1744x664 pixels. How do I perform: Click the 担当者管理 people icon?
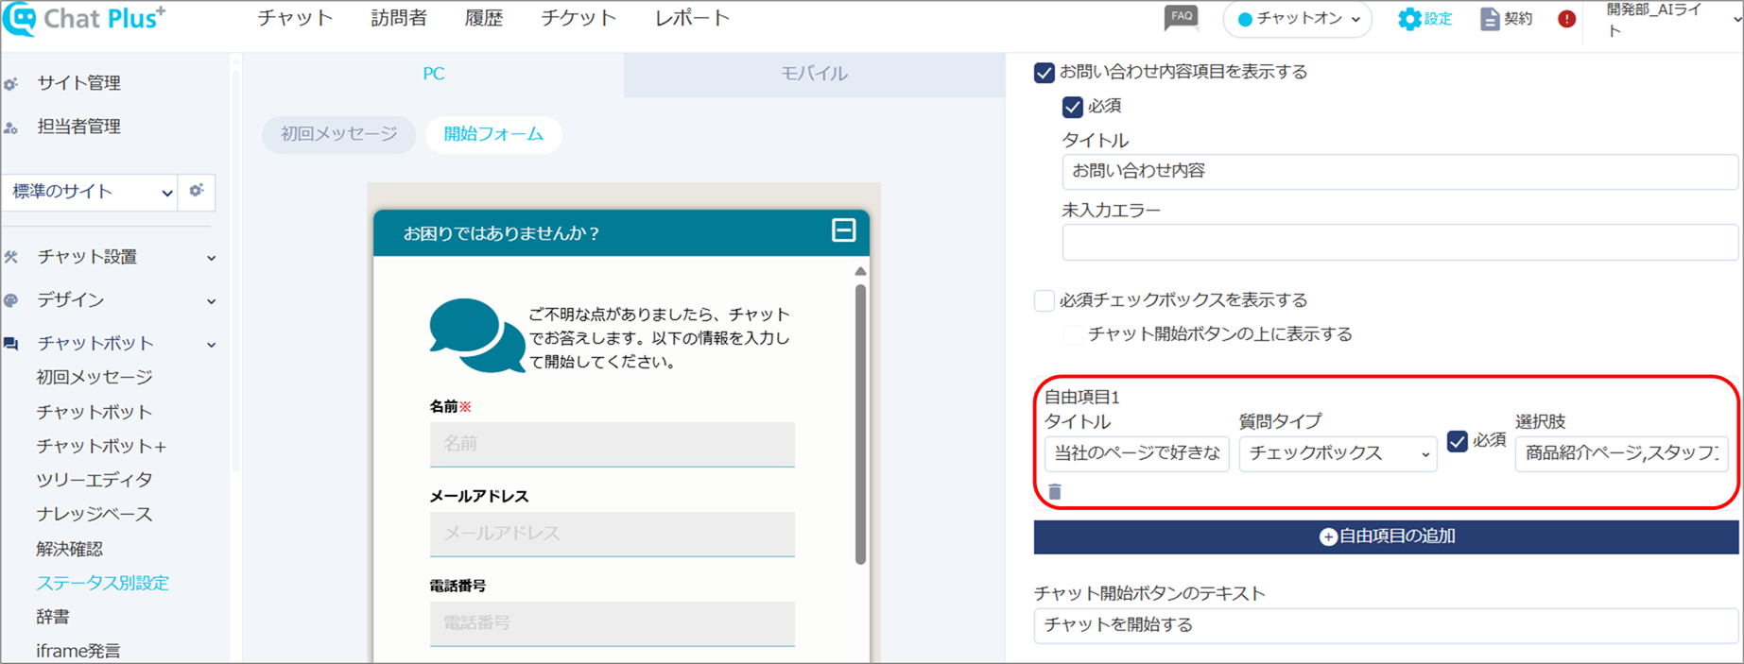point(11,128)
